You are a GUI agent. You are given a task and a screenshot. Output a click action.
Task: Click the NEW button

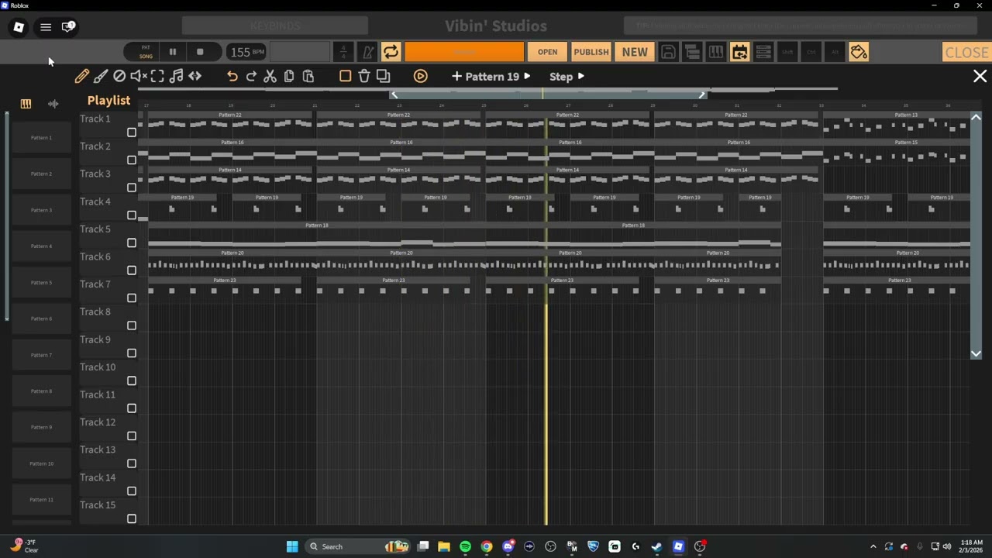(x=635, y=52)
